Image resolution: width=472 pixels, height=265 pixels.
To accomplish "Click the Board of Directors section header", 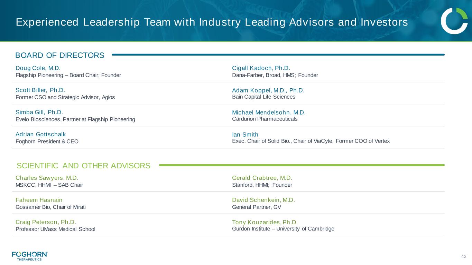I will 60,55.
